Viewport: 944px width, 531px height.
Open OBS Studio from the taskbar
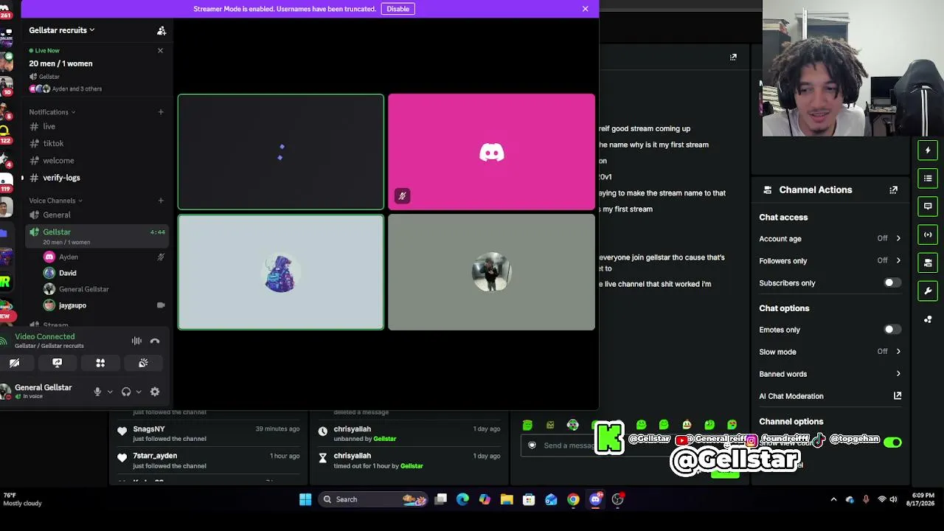click(x=618, y=499)
